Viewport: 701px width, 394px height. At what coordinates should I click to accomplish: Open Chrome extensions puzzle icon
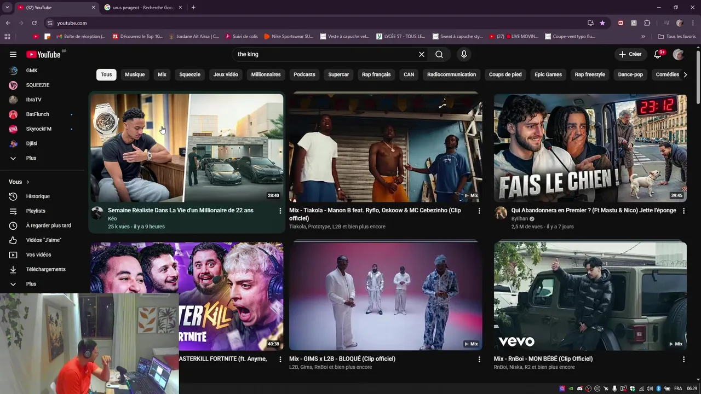pyautogui.click(x=647, y=23)
